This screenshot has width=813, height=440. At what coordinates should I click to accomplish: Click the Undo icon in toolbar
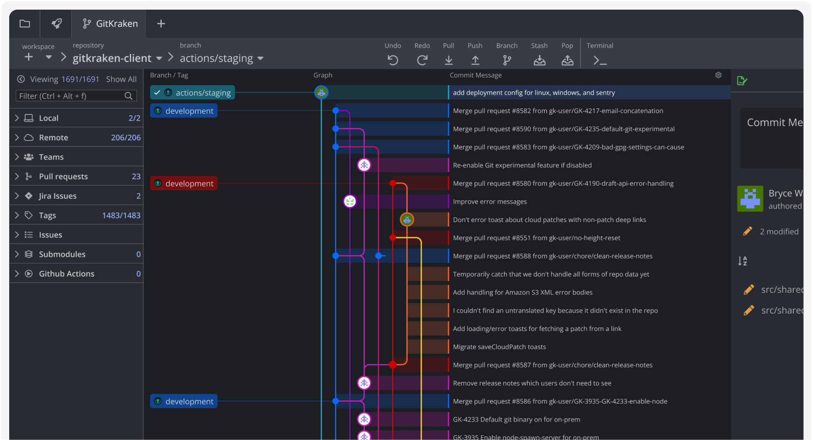point(392,60)
